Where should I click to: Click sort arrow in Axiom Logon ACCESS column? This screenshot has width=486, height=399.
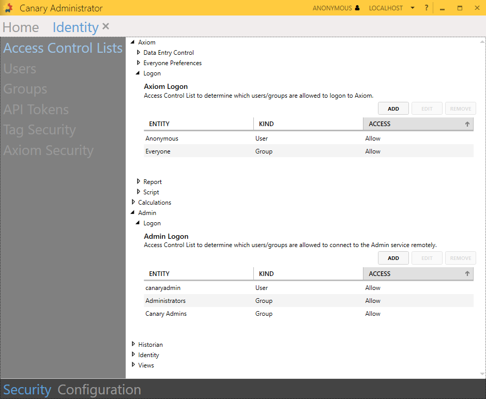coord(467,124)
